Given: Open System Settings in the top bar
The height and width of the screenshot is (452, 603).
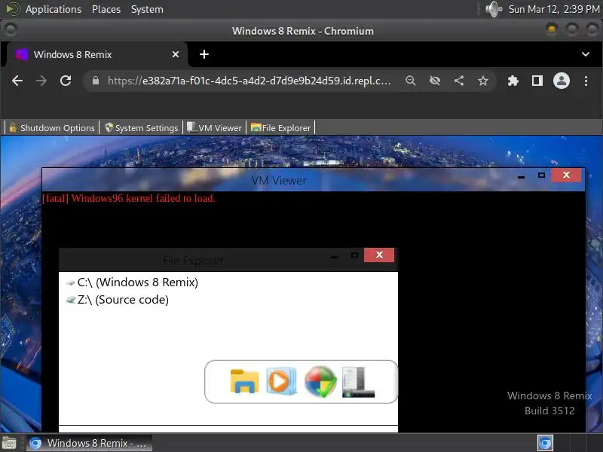Looking at the screenshot, I should coord(142,127).
